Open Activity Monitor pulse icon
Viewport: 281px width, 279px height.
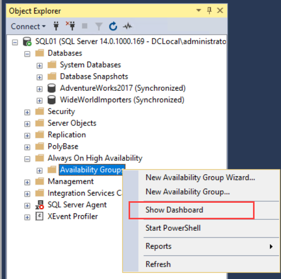[128, 26]
